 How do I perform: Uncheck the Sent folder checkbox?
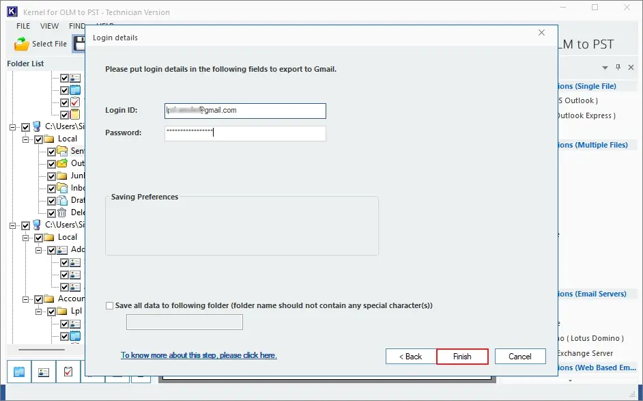[51, 152]
